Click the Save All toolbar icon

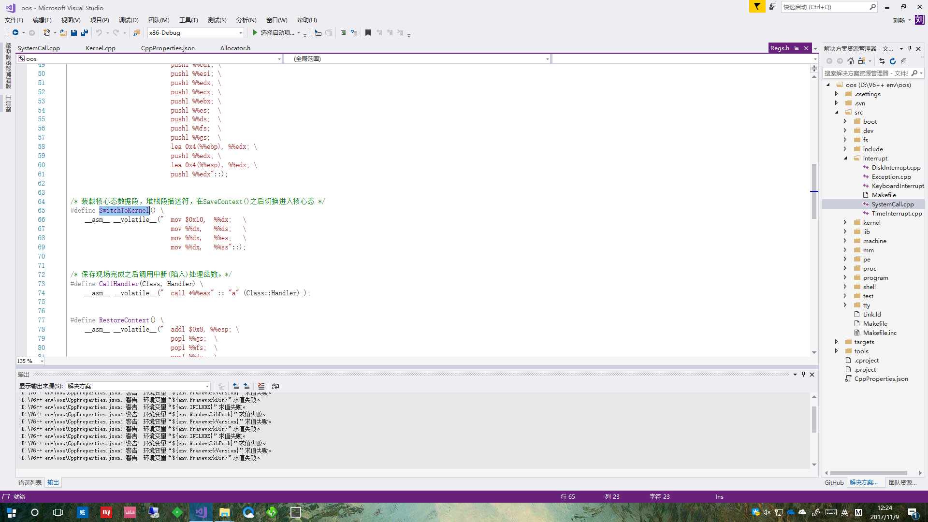coord(85,33)
